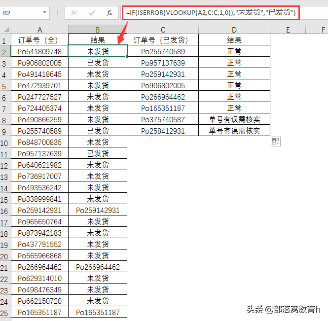The image size is (328, 321).
Task: Expand the Name Box dropdown arrow
Action: (x=44, y=12)
